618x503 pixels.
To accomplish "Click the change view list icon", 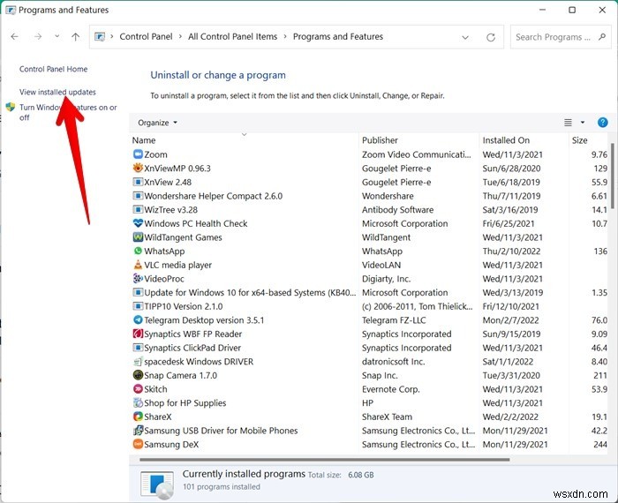I will tap(568, 123).
